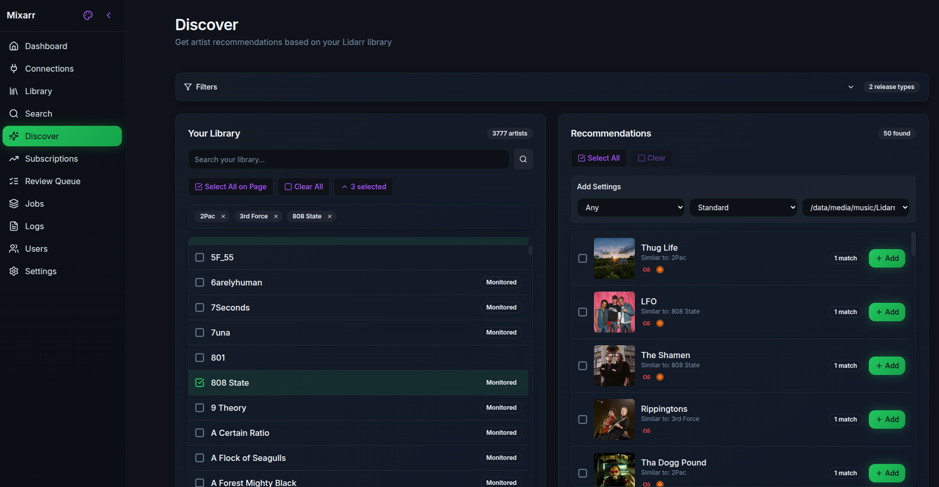Switch to the Subscriptions section
Image resolution: width=939 pixels, height=487 pixels.
[x=51, y=159]
